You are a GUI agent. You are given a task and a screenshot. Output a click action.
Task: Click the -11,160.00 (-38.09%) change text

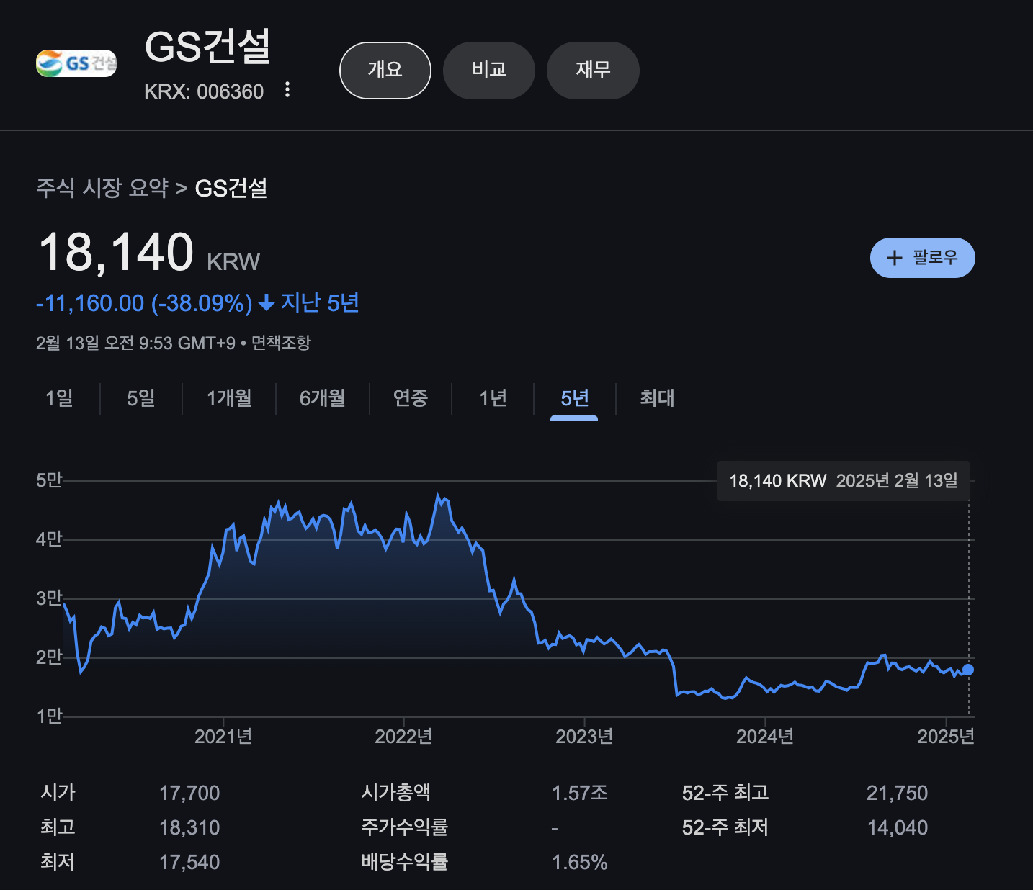point(144,303)
